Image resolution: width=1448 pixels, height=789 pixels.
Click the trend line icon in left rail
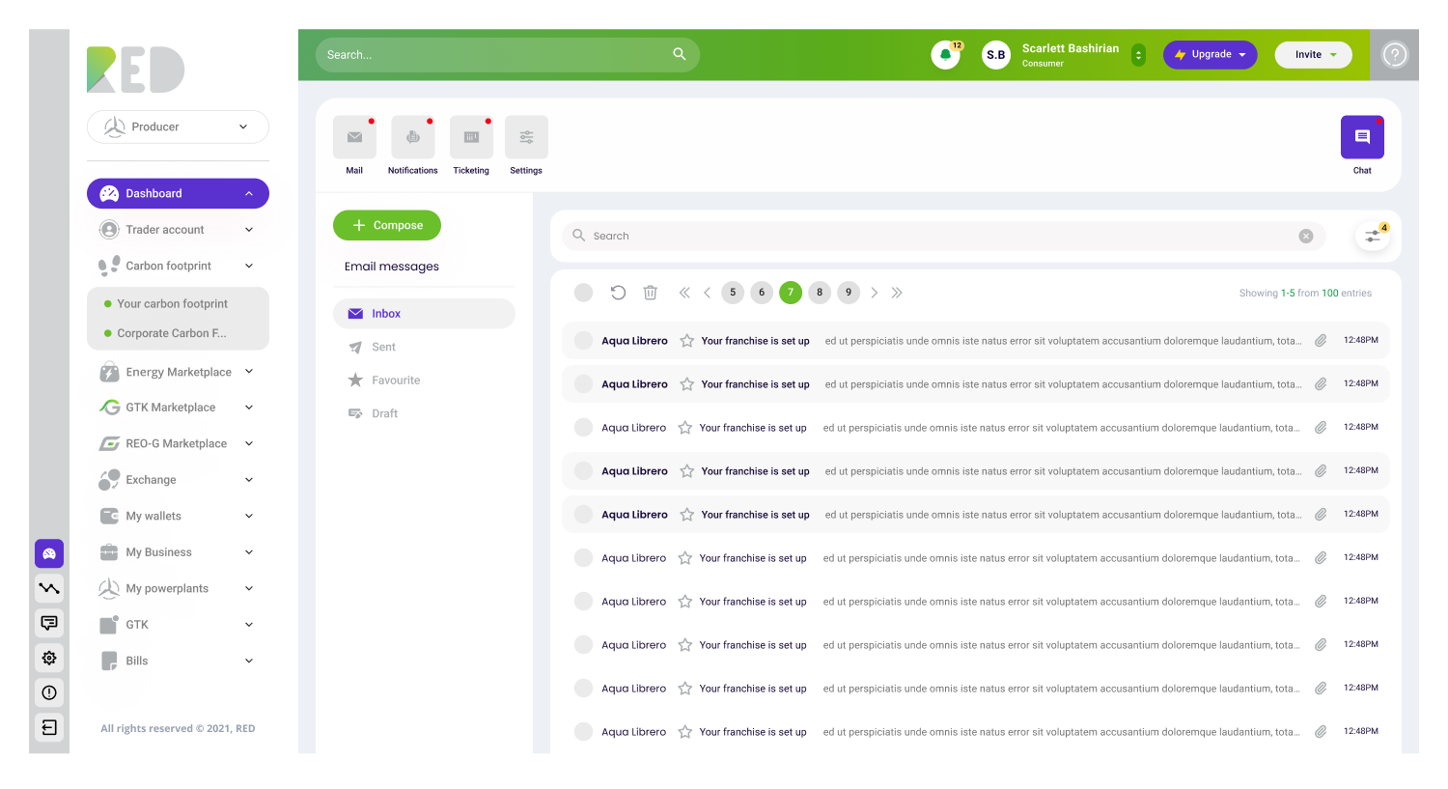point(49,588)
